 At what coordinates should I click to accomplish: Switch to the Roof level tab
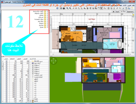tap(117, 12)
